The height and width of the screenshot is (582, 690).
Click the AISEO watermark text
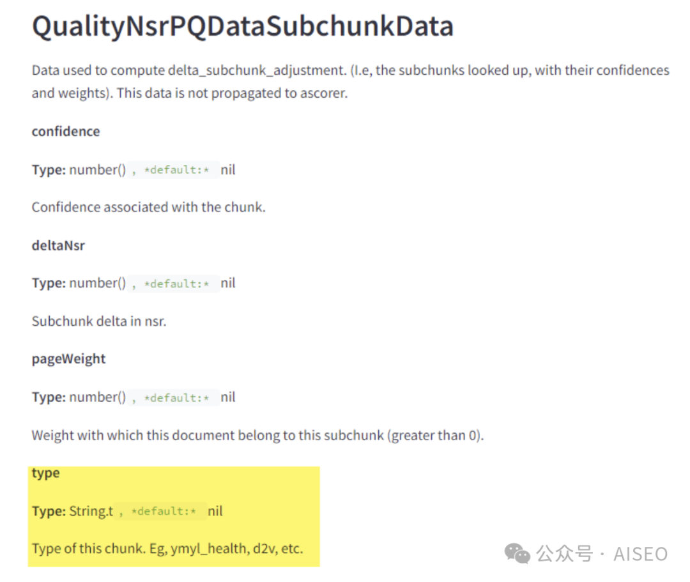pos(641,554)
